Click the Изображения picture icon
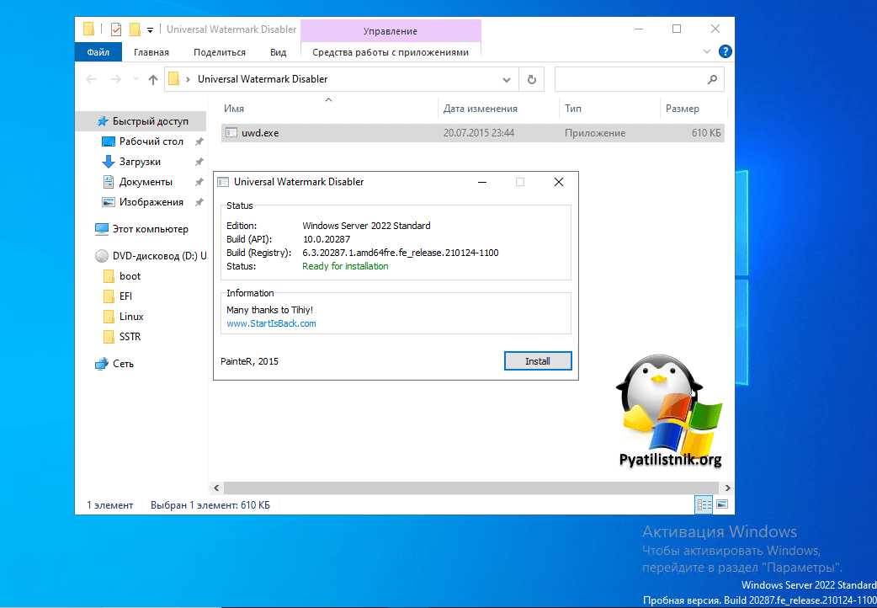Image resolution: width=877 pixels, height=608 pixels. point(109,202)
